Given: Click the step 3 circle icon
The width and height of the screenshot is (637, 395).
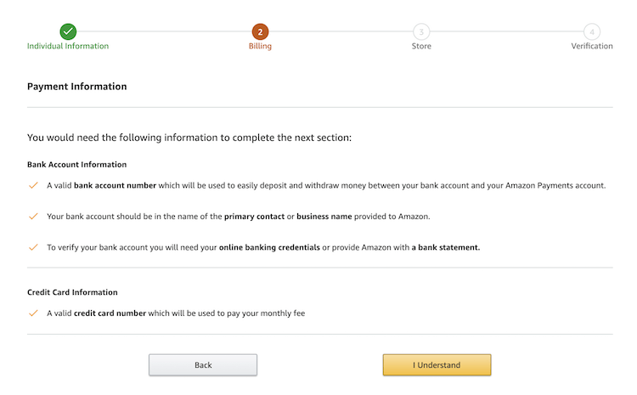Looking at the screenshot, I should pos(421,31).
